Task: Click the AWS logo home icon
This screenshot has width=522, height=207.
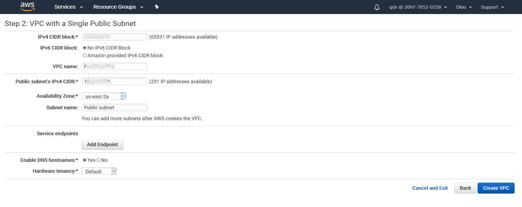Action: 28,7
